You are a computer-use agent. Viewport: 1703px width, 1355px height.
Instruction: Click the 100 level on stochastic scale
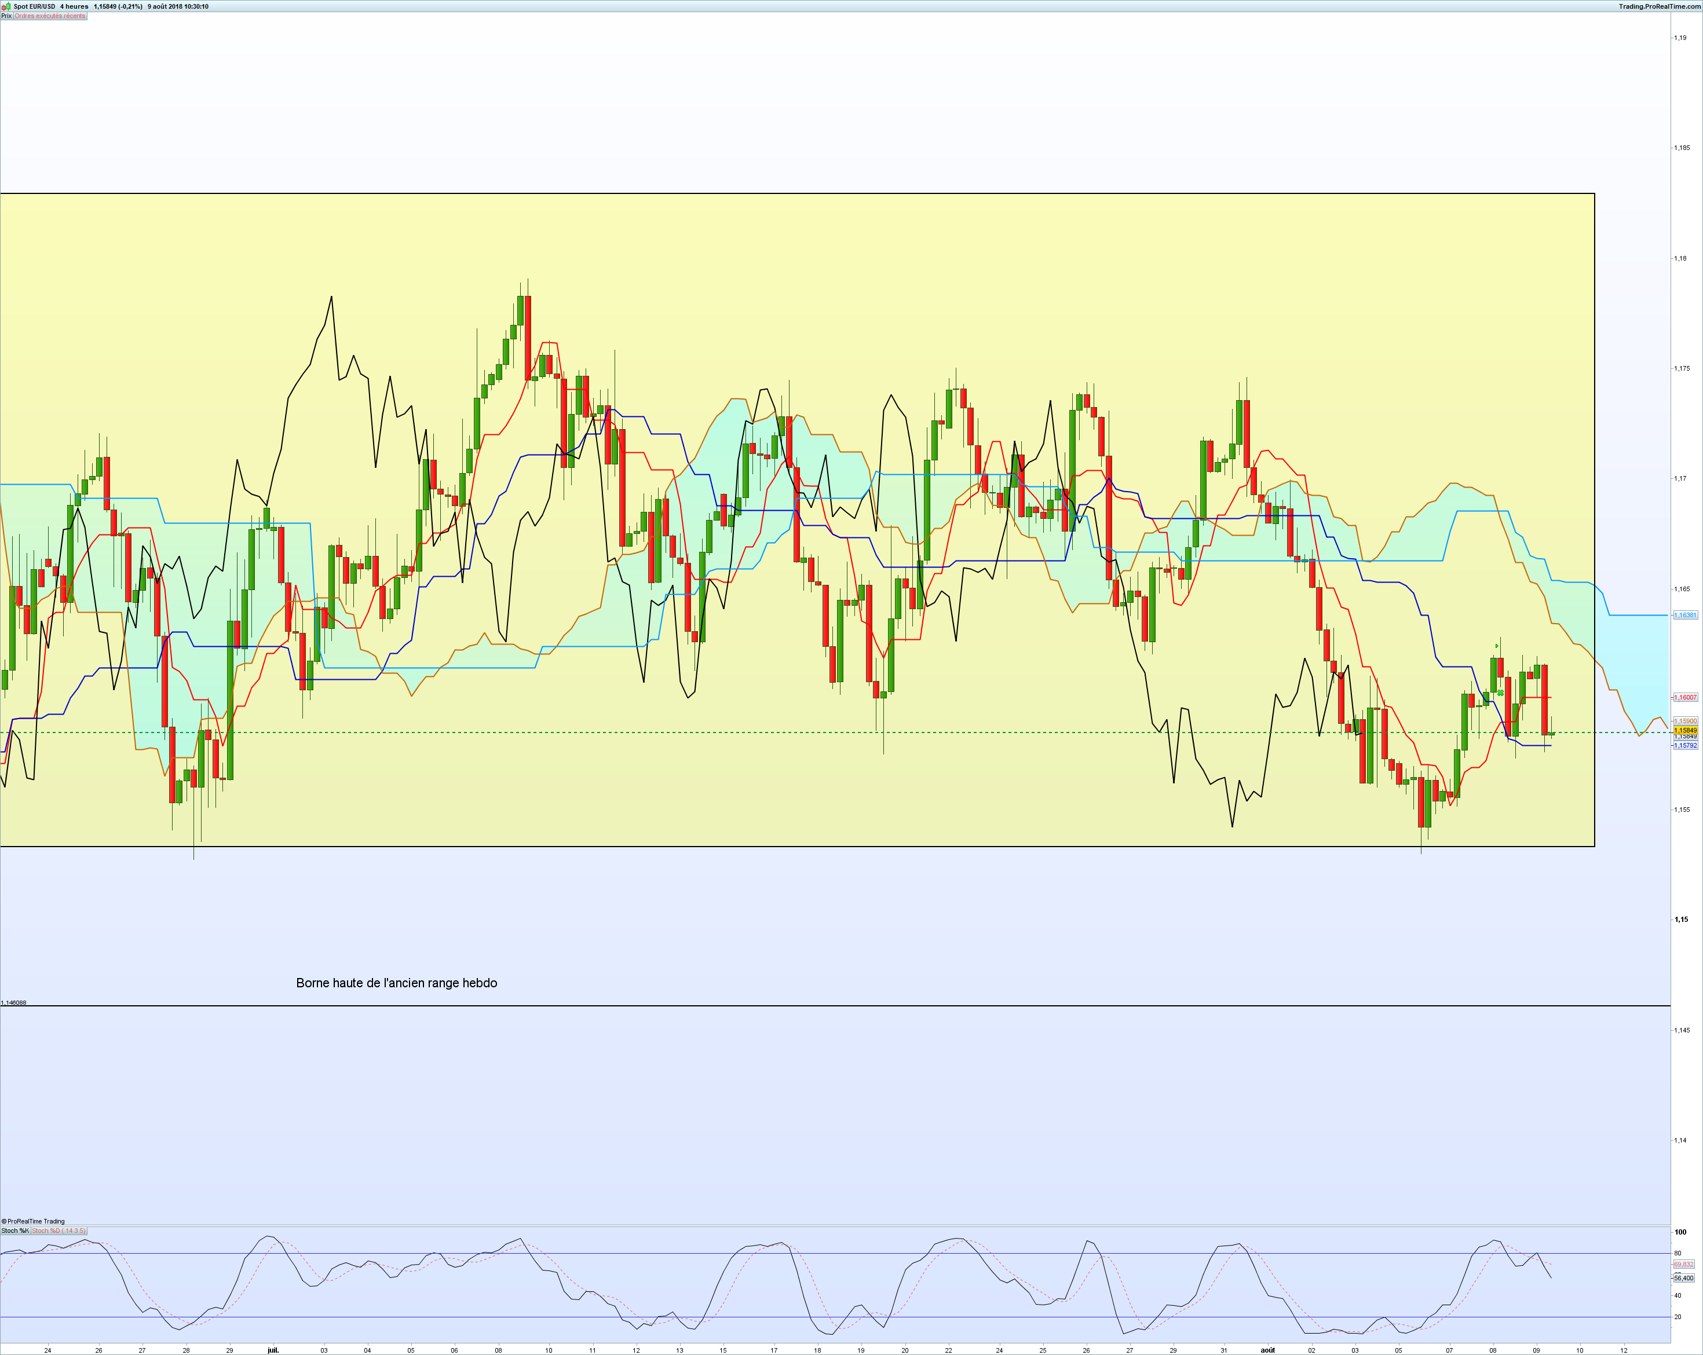[1680, 1232]
